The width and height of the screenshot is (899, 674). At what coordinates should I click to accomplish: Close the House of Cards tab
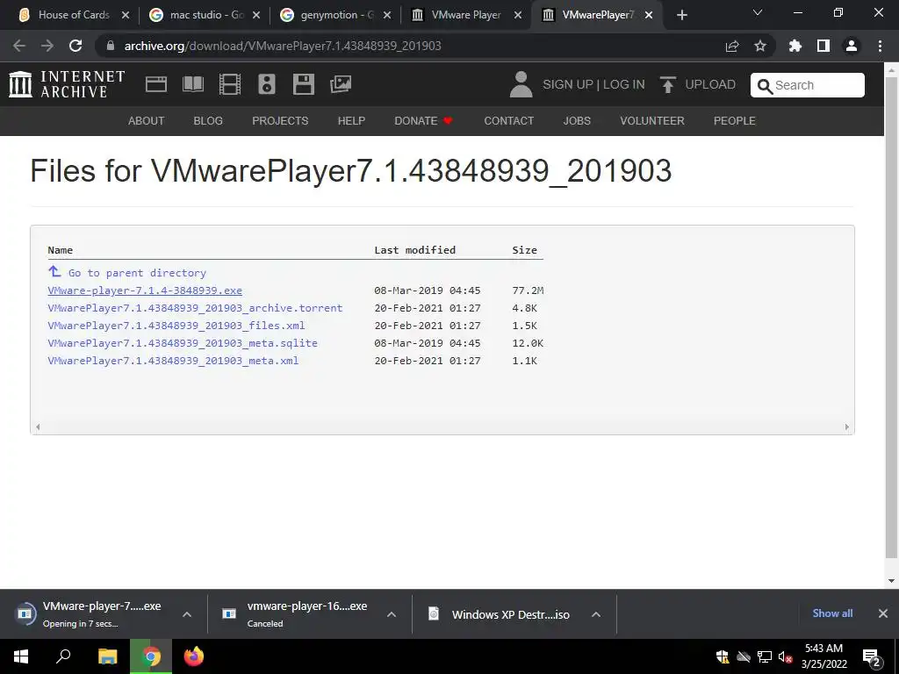click(x=126, y=16)
